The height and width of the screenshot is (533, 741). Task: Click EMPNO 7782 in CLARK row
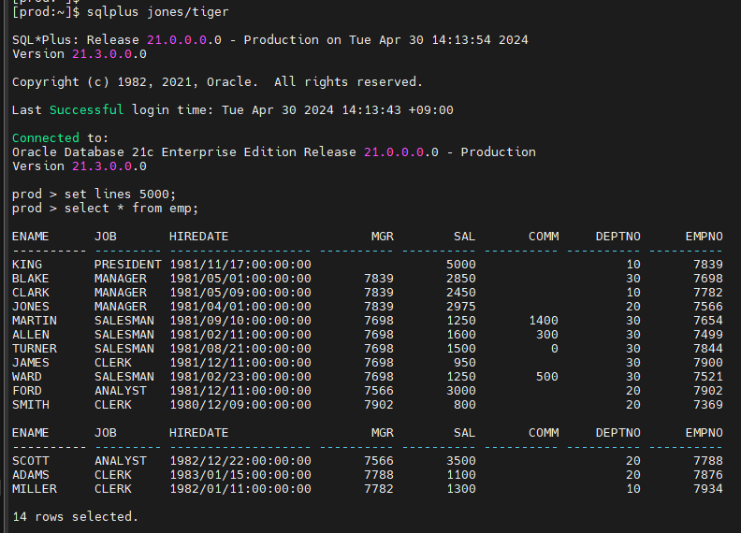click(708, 293)
